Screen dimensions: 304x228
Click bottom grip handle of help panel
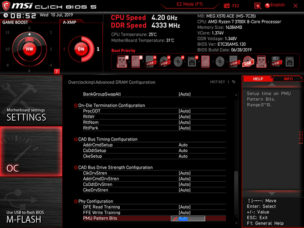tap(272, 193)
